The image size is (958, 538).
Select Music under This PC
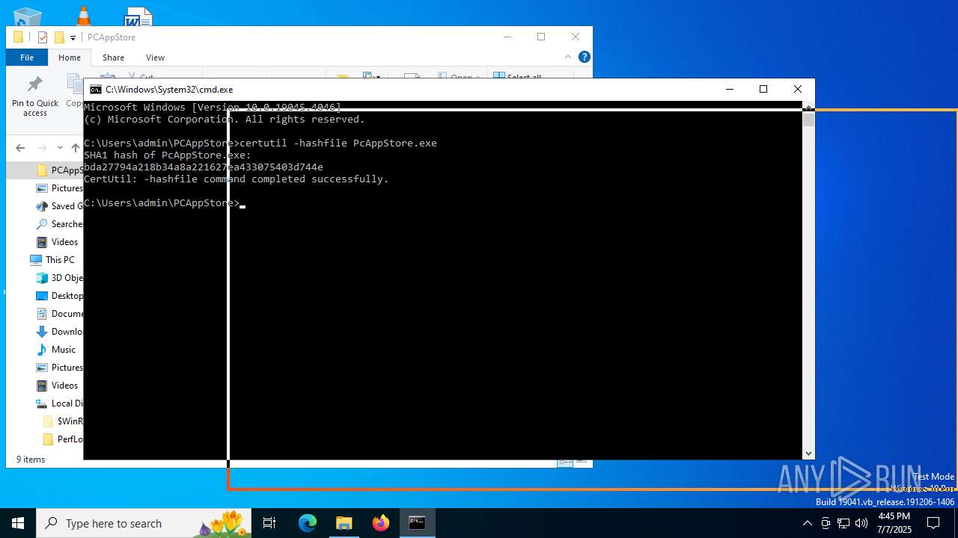56,350
